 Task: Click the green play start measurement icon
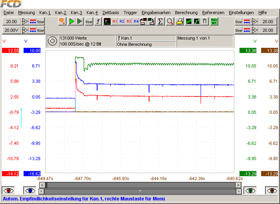(x=71, y=21)
